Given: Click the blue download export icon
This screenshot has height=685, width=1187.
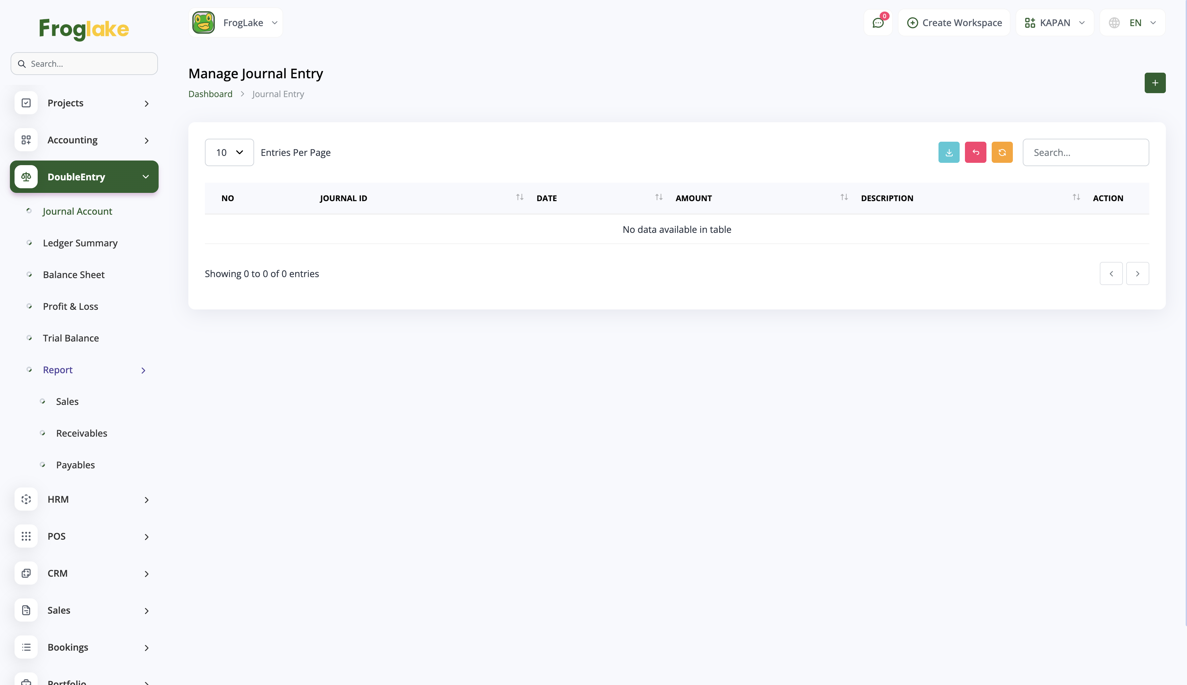Looking at the screenshot, I should pyautogui.click(x=948, y=153).
